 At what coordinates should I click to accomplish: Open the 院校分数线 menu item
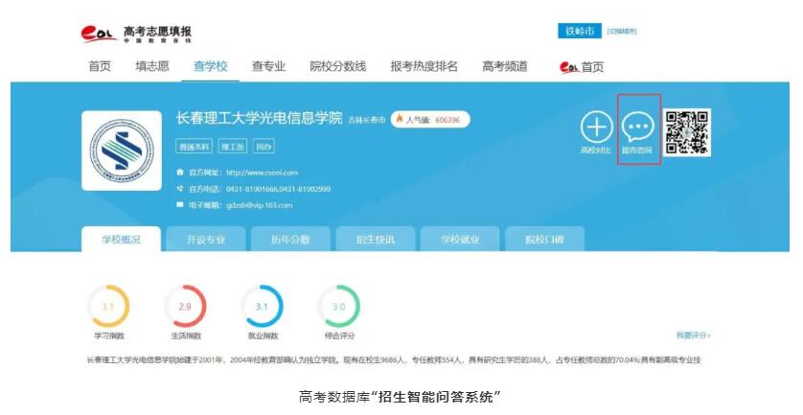338,66
